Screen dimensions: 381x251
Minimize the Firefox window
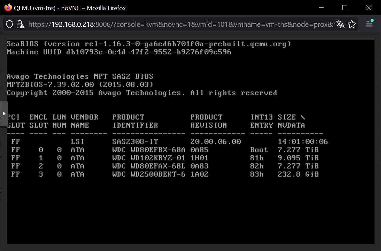click(321, 8)
